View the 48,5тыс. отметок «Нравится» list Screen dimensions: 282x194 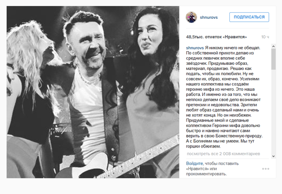point(216,37)
